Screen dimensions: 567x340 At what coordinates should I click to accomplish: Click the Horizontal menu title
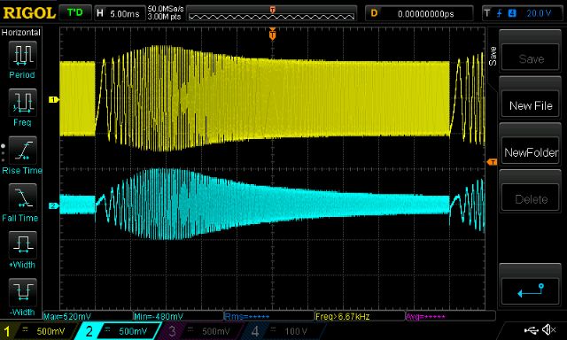pyautogui.click(x=21, y=33)
